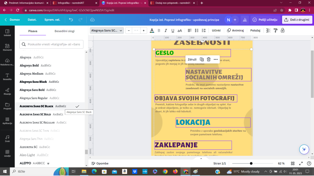314x176 pixels.
Task: Duplicate selection from floating toolbar
Action: pyautogui.click(x=202, y=60)
